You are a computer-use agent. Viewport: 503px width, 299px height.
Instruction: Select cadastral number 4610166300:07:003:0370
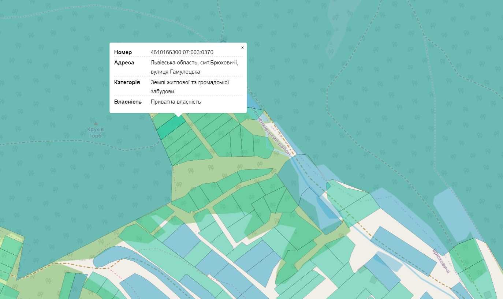point(182,52)
